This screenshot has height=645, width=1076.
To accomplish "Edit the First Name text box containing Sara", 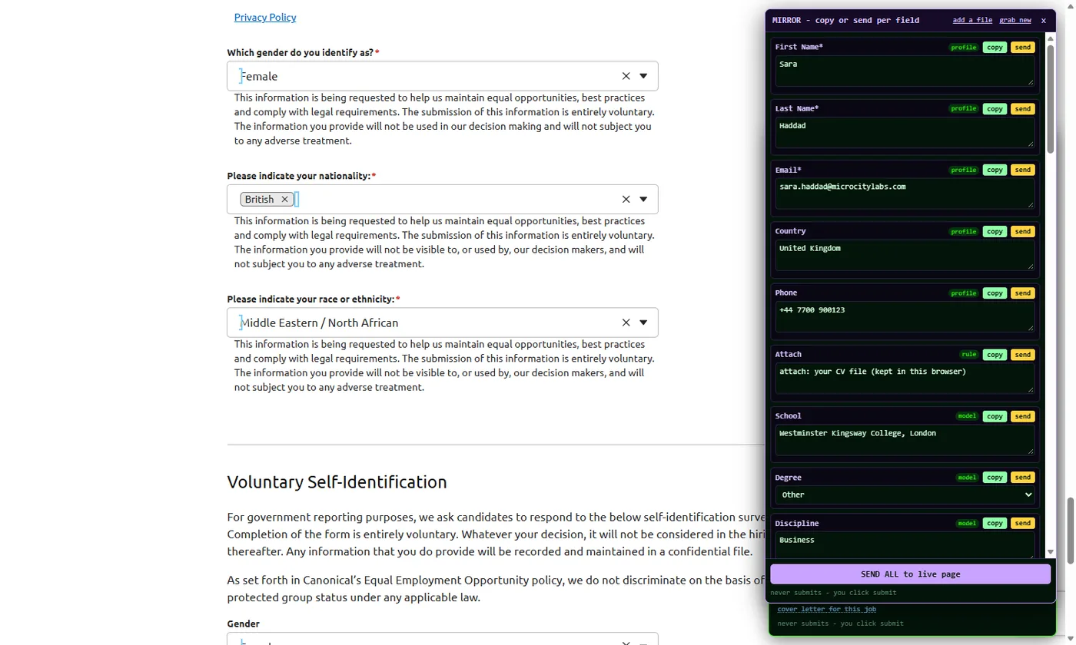I will pos(905,71).
